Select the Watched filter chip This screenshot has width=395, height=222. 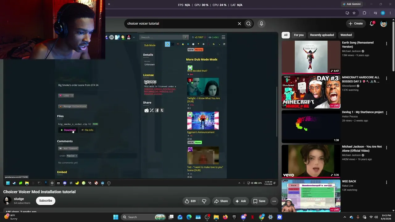pyautogui.click(x=346, y=35)
